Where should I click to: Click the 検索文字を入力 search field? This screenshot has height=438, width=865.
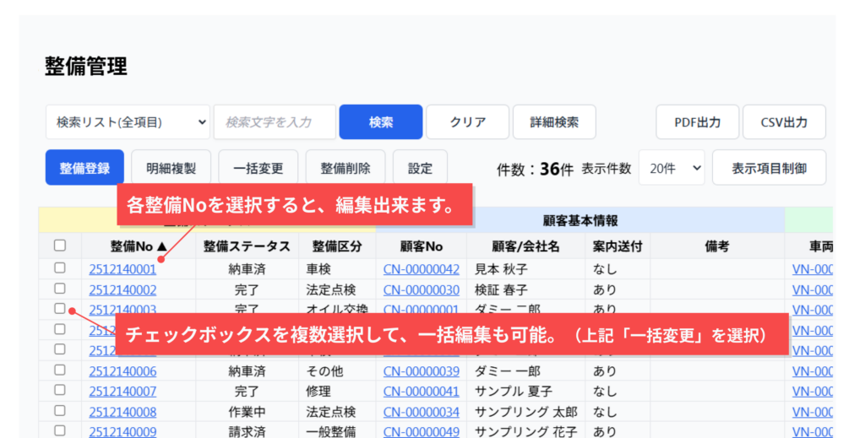coord(275,122)
